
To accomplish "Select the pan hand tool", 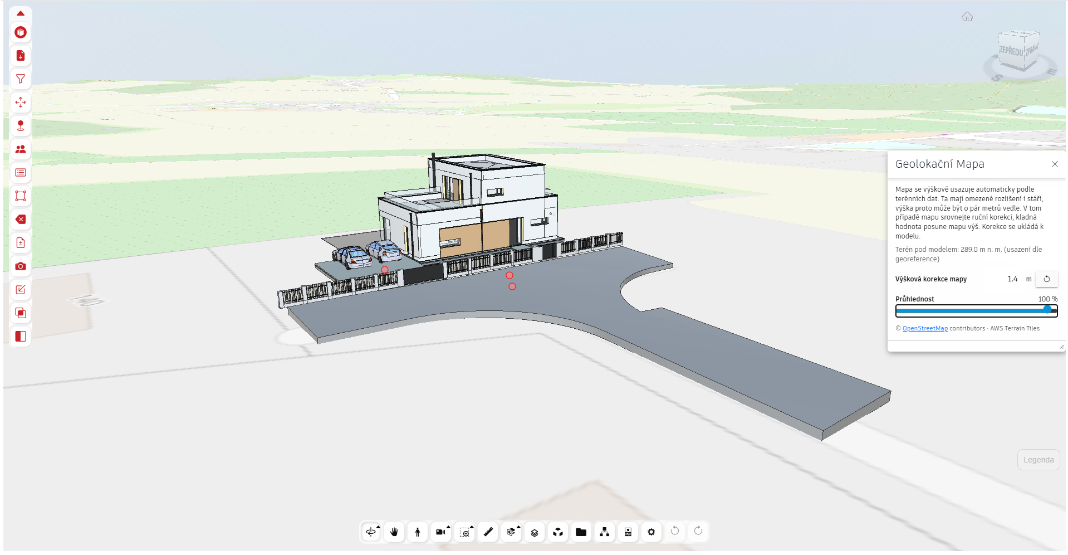I will [x=394, y=532].
